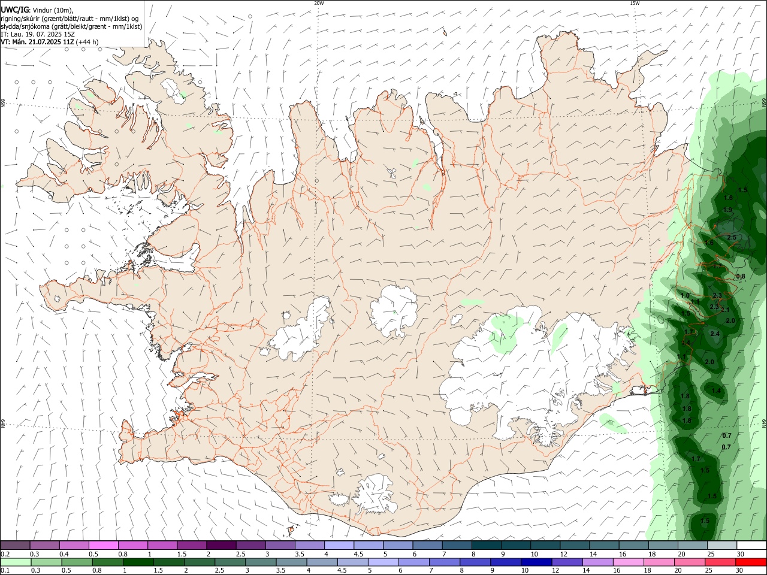Click the '2.5' precipitation value on the map

(731, 238)
